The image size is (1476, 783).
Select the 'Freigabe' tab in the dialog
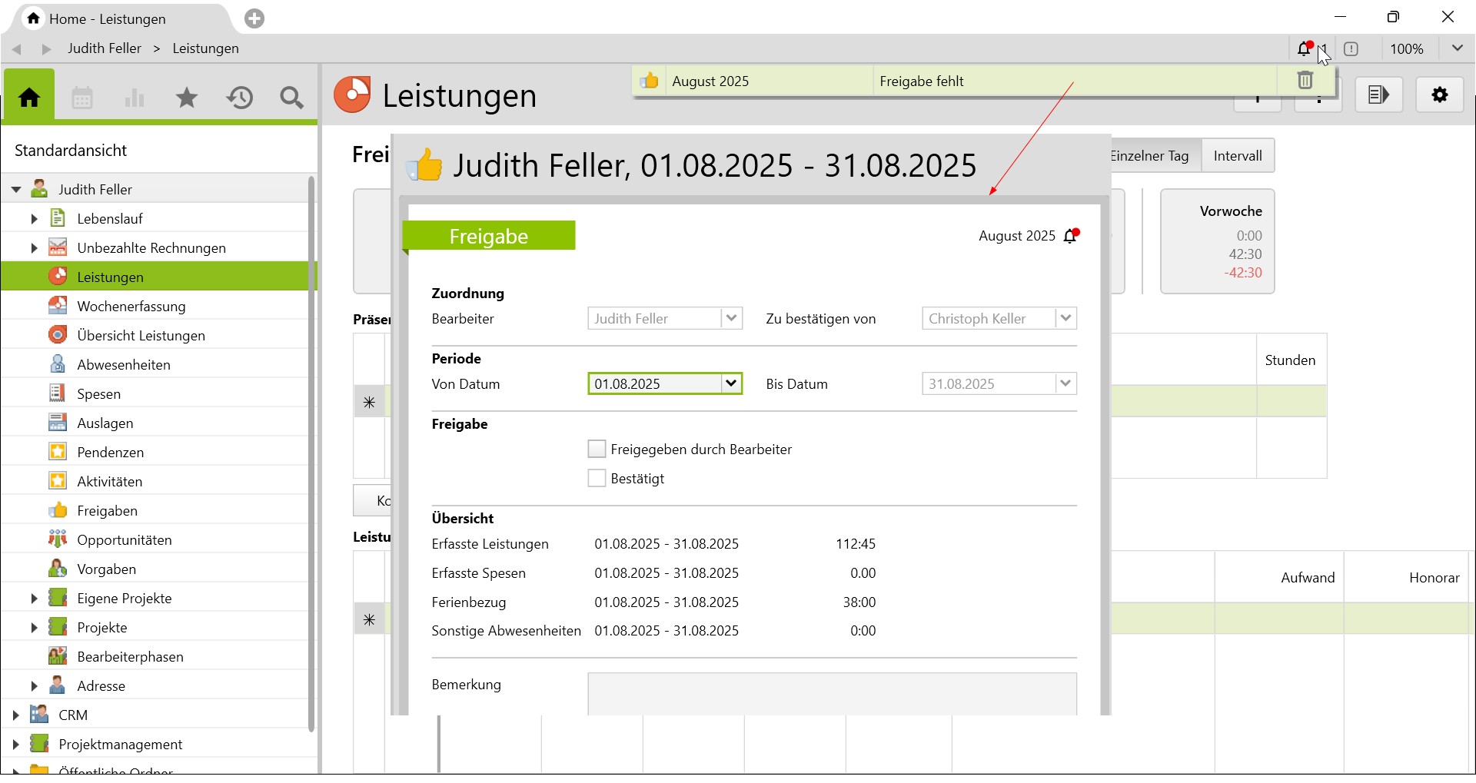tap(489, 236)
